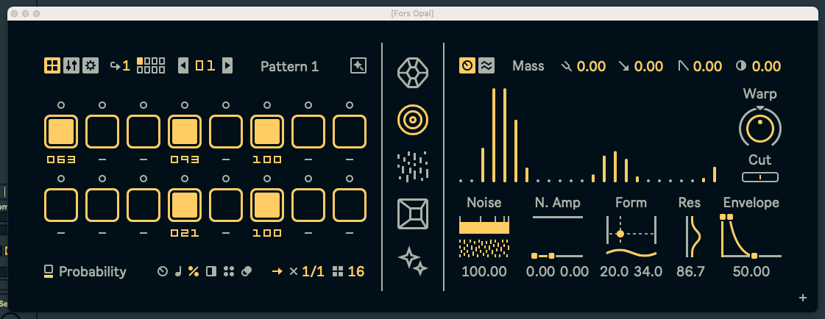Viewport: 825px width, 319px height.
Task: Enable the last step in the top row
Action: [350, 132]
